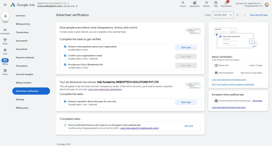
Task: Click the Create plus button
Action: 5,16
